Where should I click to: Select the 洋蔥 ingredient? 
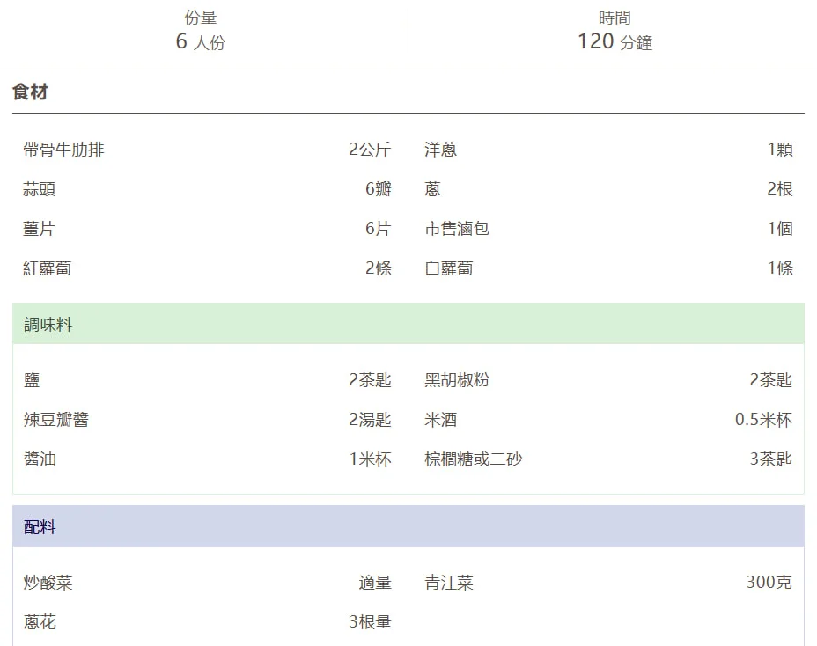tap(440, 150)
